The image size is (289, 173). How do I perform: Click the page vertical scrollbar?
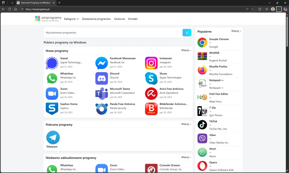pos(287,32)
